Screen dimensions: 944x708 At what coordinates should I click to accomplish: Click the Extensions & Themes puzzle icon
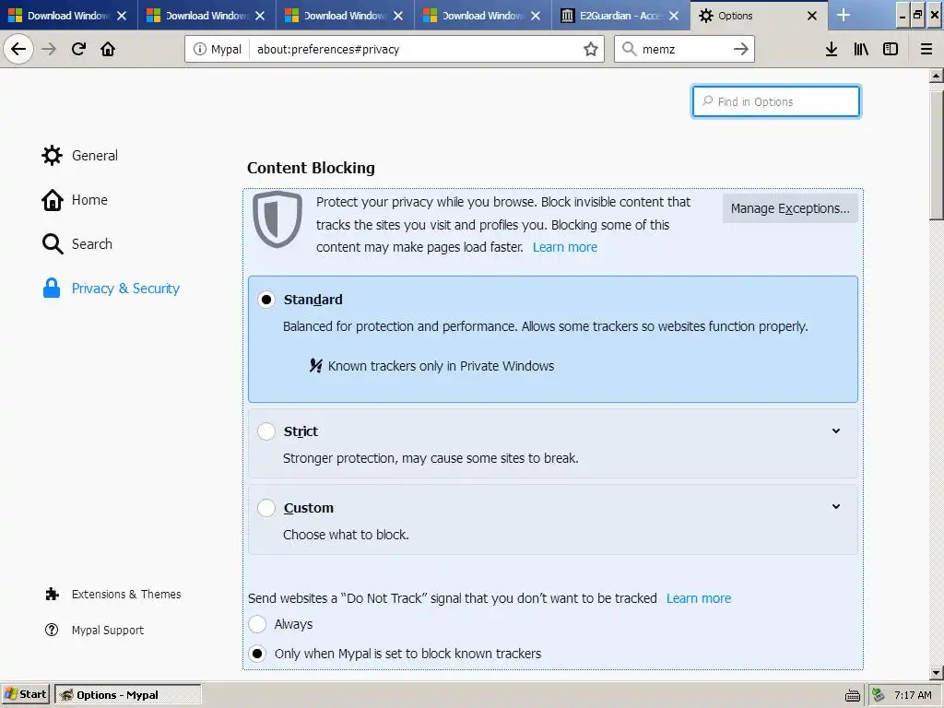(52, 595)
